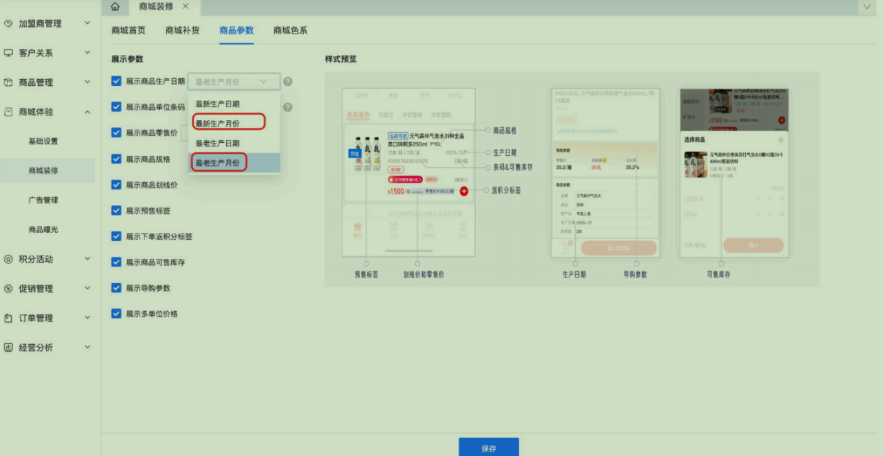Viewport: 884px width, 456px height.
Task: Close the 商城装修 tab
Action: (x=186, y=7)
